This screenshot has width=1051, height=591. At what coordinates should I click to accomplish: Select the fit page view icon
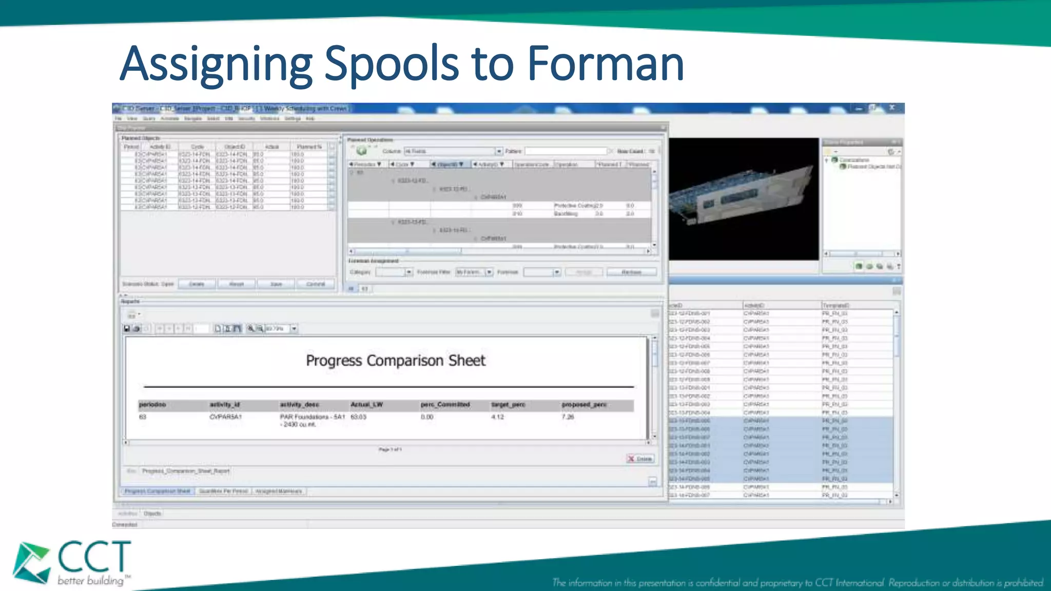(x=228, y=328)
